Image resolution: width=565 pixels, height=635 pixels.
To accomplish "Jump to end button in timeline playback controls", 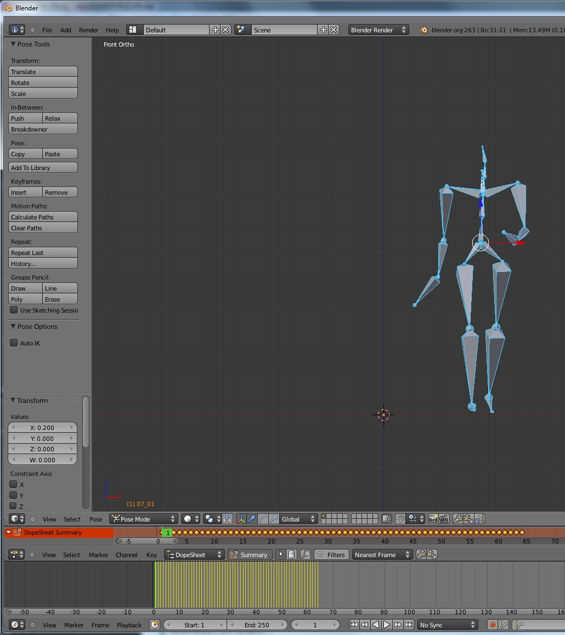I will [409, 625].
